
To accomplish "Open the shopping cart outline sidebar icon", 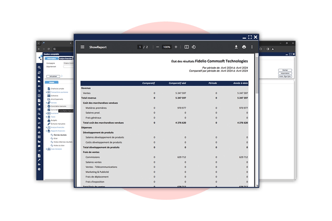I will point(39,91).
